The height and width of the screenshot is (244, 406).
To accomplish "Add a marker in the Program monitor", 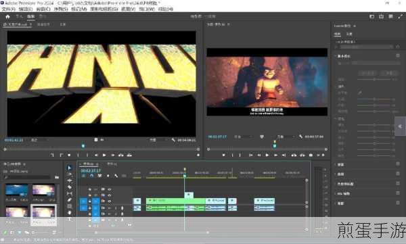I will 223,155.
